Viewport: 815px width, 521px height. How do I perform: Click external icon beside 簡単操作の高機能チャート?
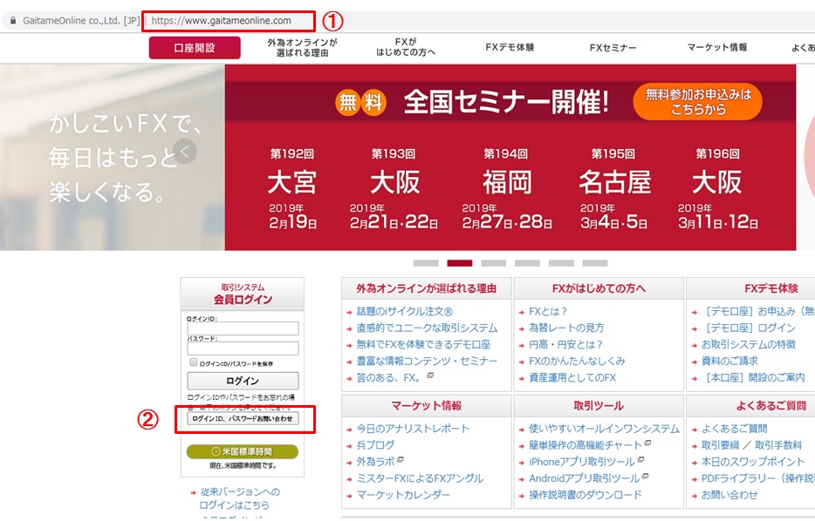tap(647, 443)
